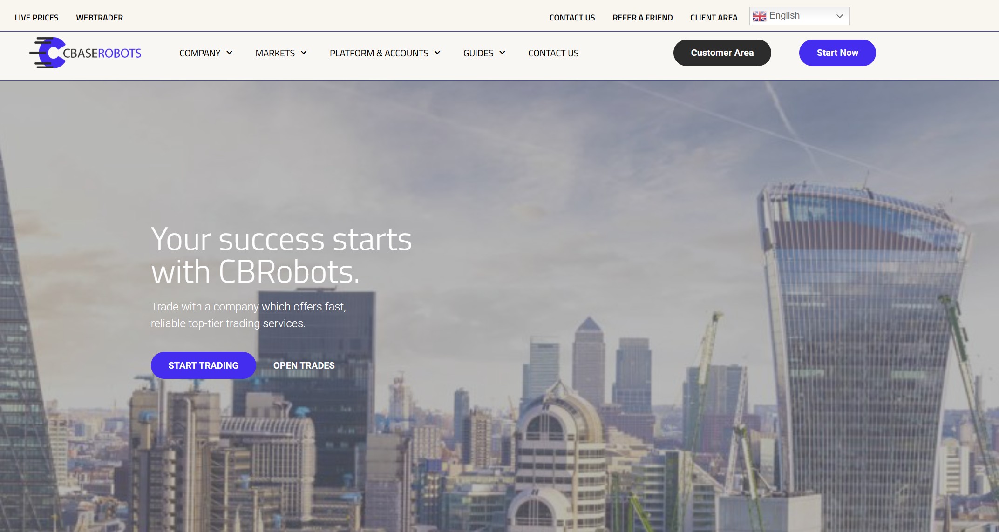Click the Start Now button

point(837,53)
